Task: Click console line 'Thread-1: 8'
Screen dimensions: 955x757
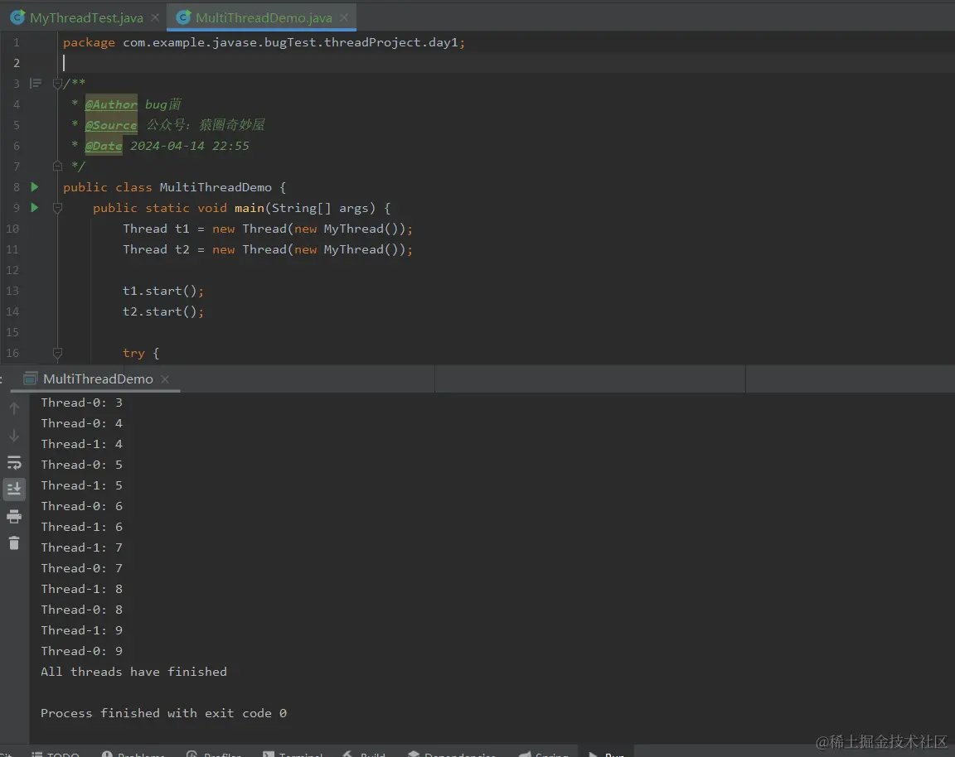Action: pos(81,588)
